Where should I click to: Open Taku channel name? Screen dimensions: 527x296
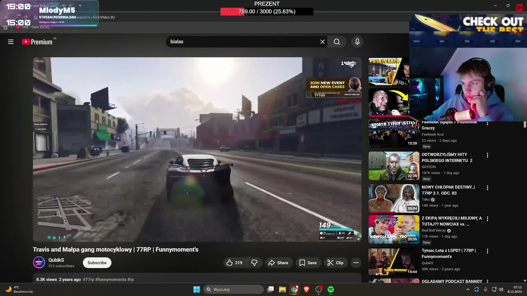point(426,199)
